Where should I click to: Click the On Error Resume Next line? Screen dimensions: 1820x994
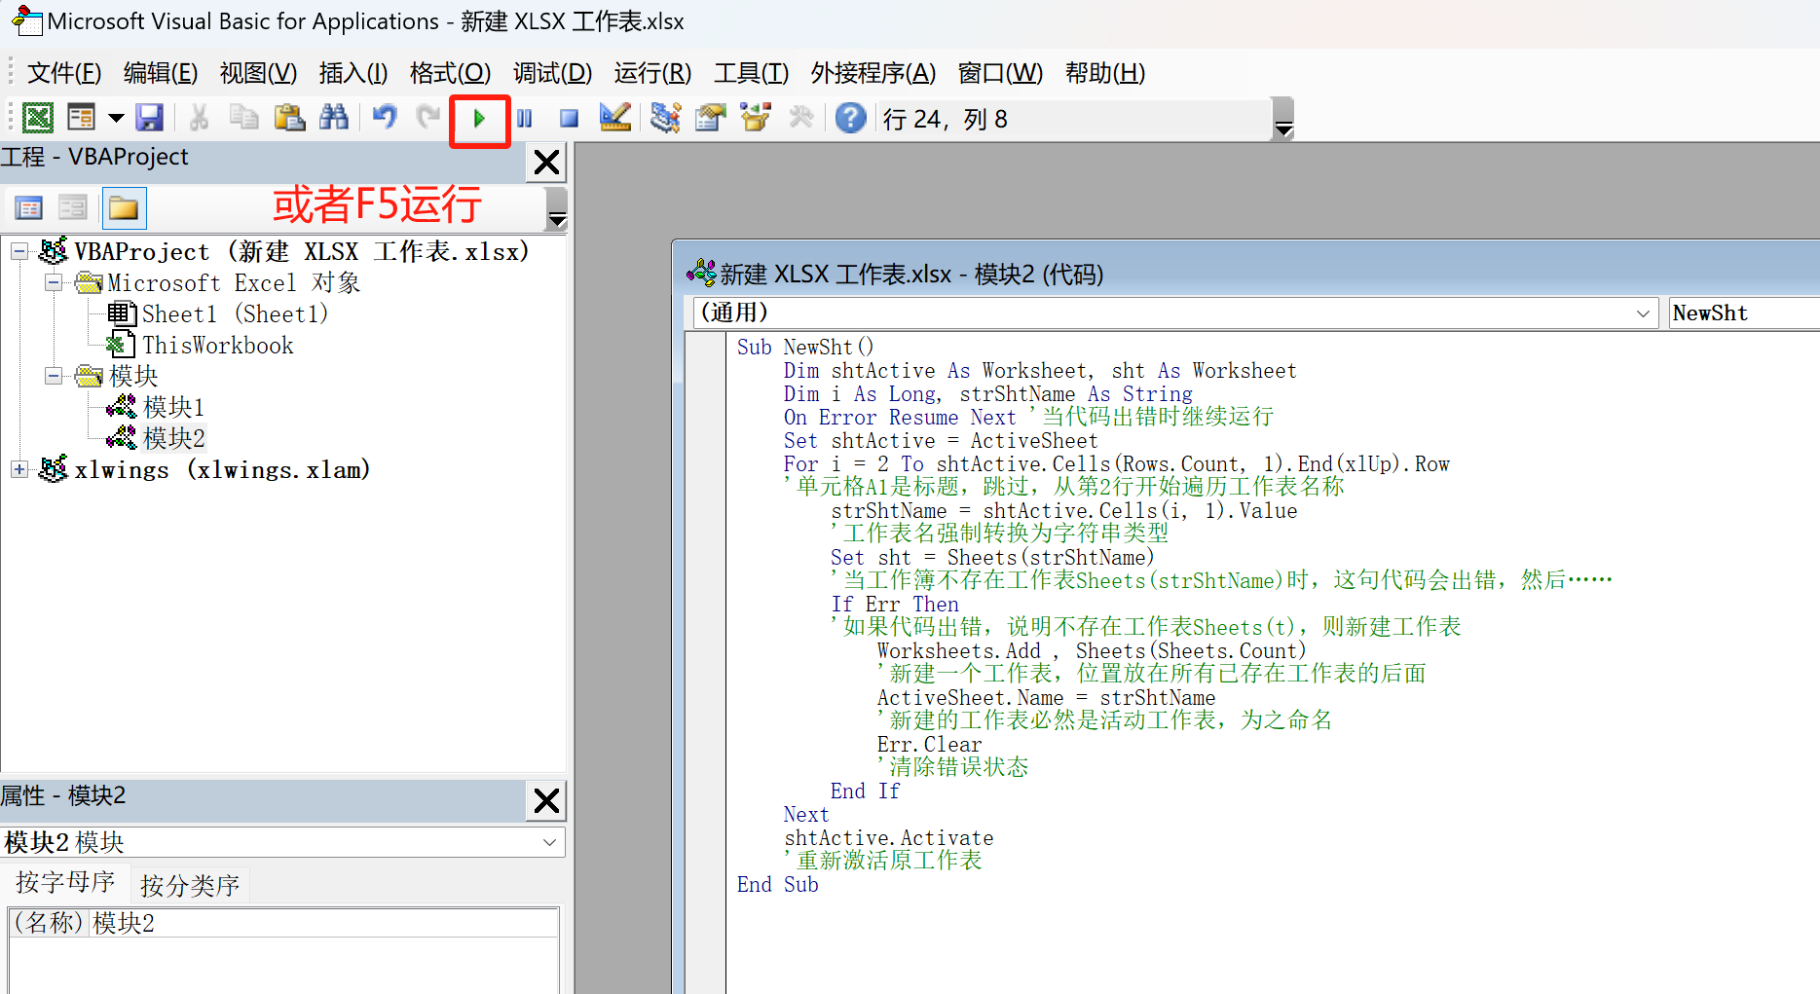tap(900, 417)
